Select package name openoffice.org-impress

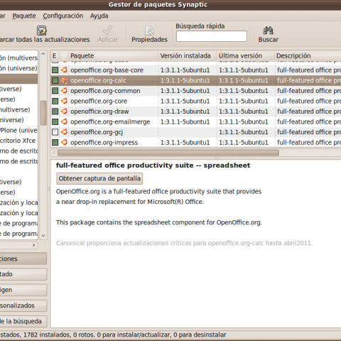[x=104, y=143]
